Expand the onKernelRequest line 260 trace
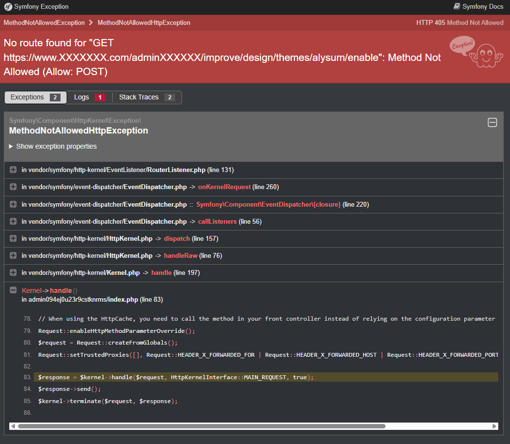The image size is (510, 444). click(x=13, y=187)
